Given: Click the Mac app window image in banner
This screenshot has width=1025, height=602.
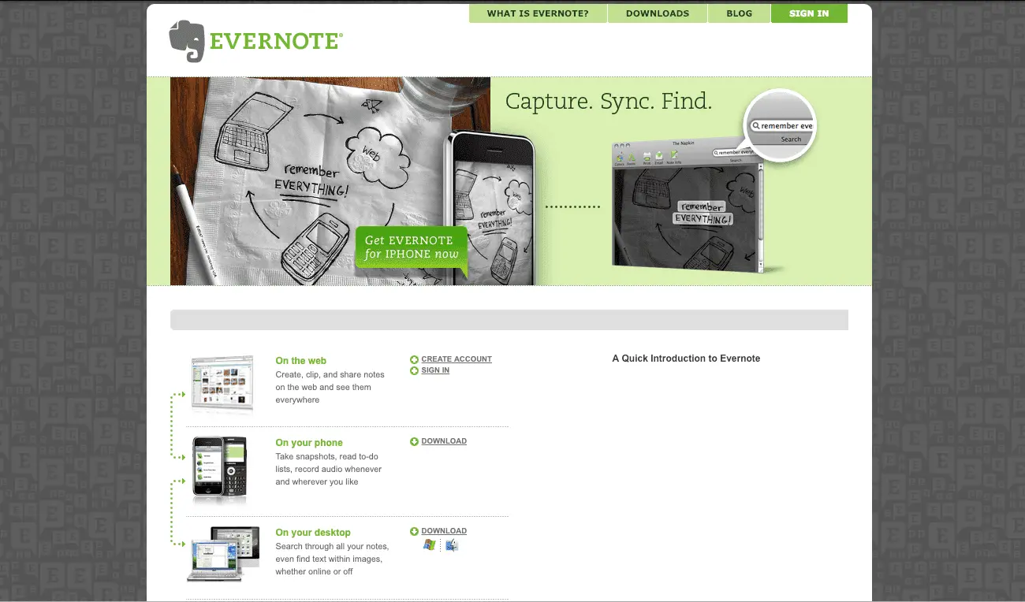Looking at the screenshot, I should [x=688, y=206].
